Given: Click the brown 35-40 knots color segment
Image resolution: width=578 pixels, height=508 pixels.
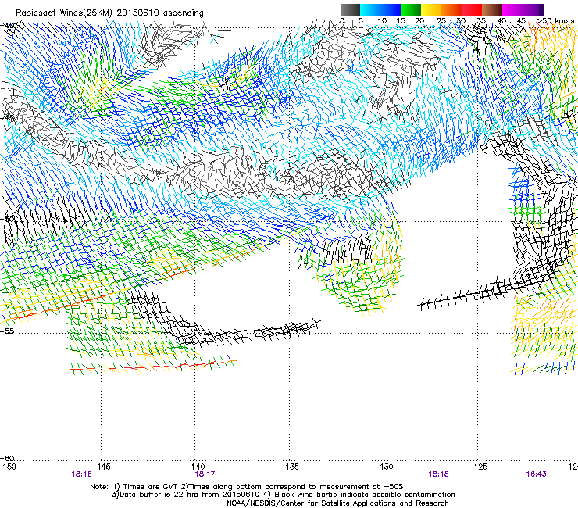Looking at the screenshot, I should tap(492, 9).
